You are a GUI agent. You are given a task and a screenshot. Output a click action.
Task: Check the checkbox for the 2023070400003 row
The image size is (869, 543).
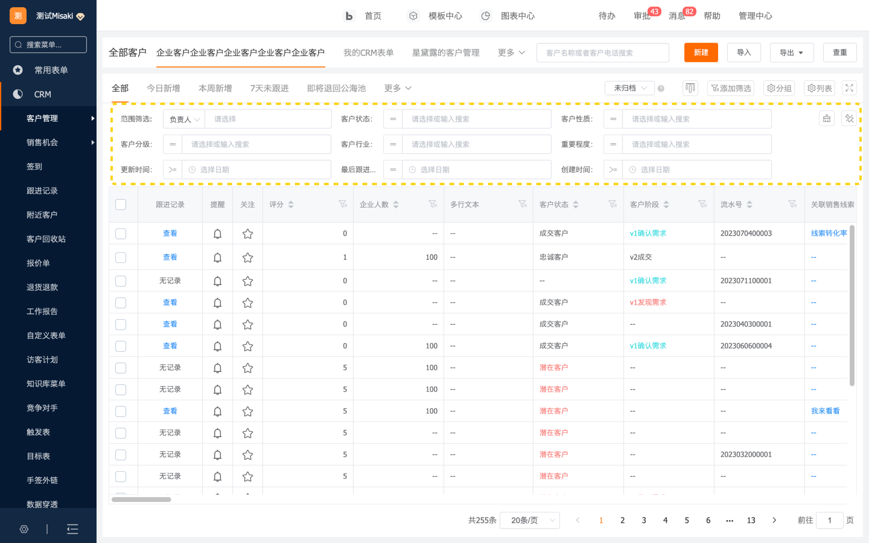(x=121, y=234)
